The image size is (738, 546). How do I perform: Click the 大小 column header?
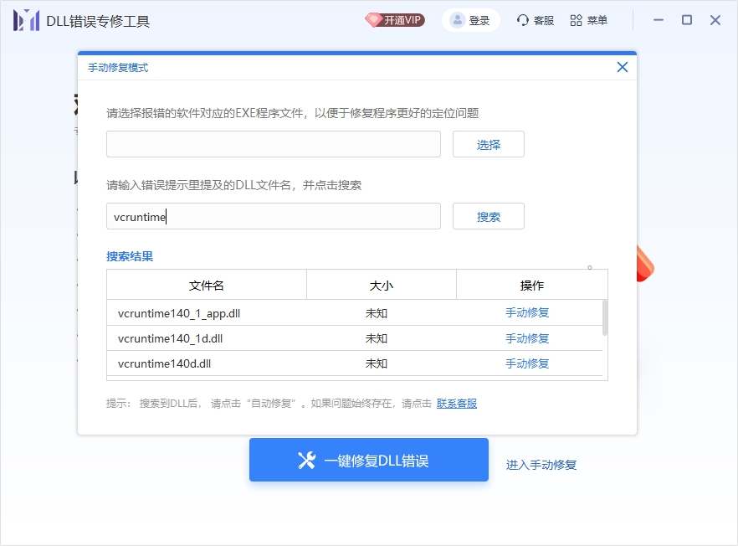point(381,286)
